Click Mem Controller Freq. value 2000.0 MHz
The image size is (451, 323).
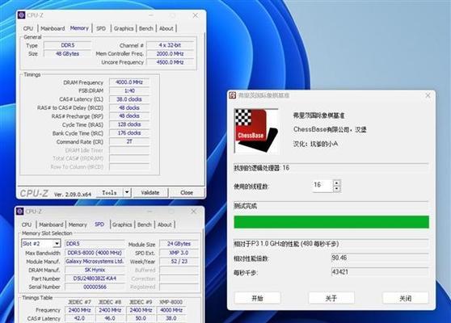170,54
